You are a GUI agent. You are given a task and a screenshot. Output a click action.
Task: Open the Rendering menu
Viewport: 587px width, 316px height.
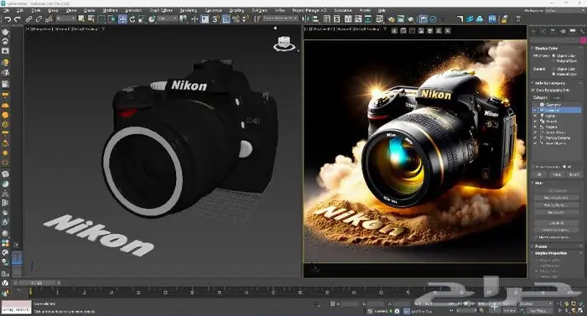click(188, 11)
